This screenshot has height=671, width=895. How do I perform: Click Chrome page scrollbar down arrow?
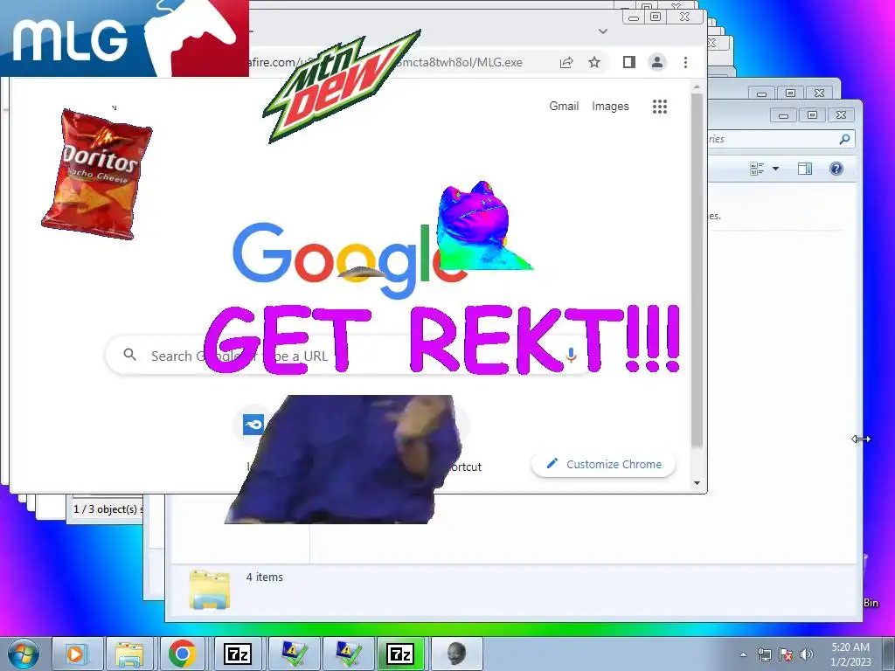(x=697, y=482)
